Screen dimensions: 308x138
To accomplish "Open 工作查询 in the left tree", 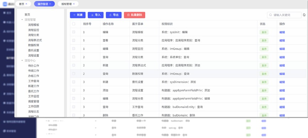I will [x=33, y=81].
